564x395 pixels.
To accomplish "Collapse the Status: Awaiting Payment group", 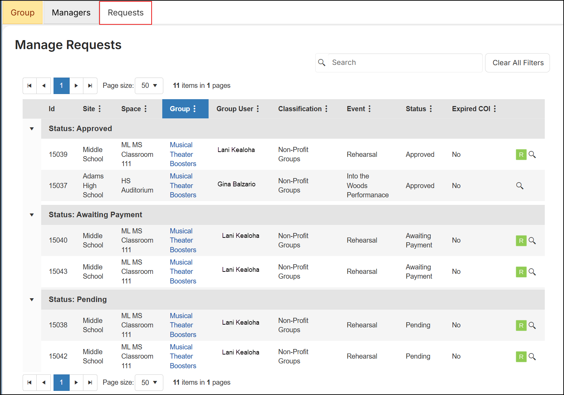I will click(32, 215).
